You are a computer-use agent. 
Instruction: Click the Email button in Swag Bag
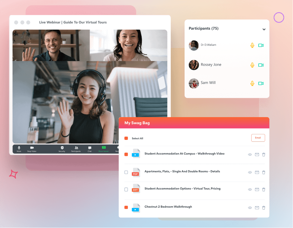tap(258, 138)
